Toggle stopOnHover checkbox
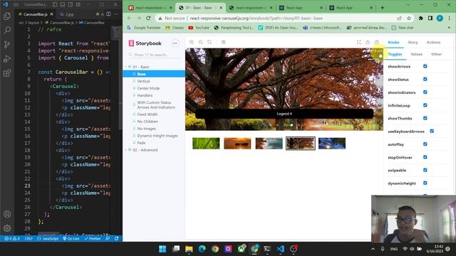This screenshot has width=456, height=256. click(x=425, y=157)
